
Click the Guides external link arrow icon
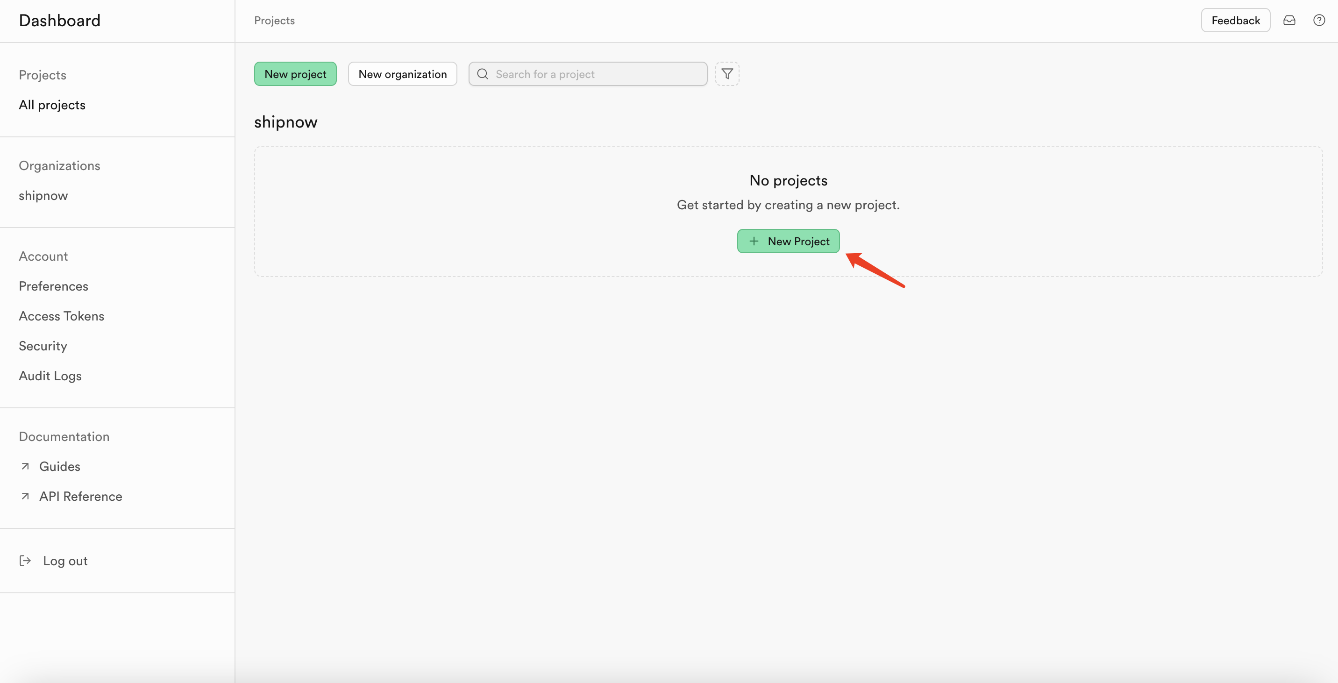(24, 466)
